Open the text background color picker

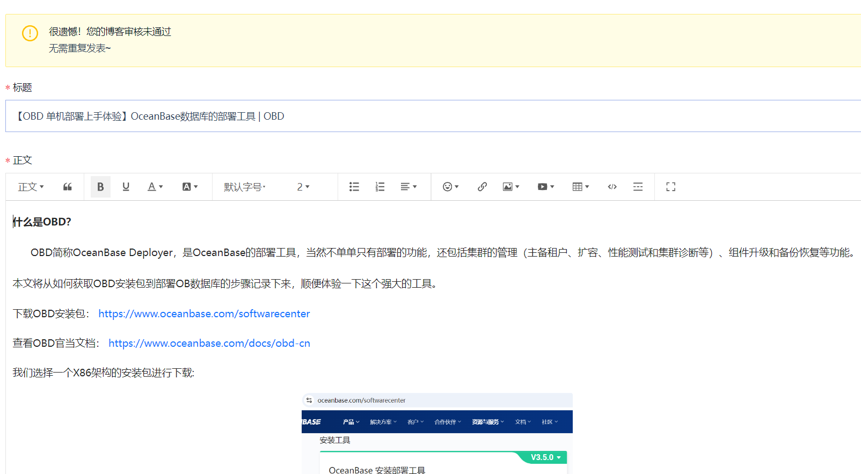pyautogui.click(x=190, y=187)
